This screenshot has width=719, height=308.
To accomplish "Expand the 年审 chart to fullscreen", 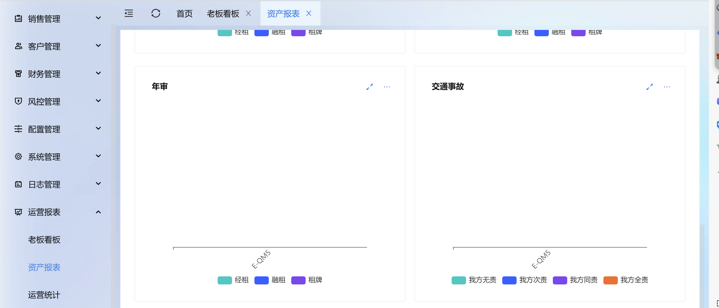I will pos(369,87).
